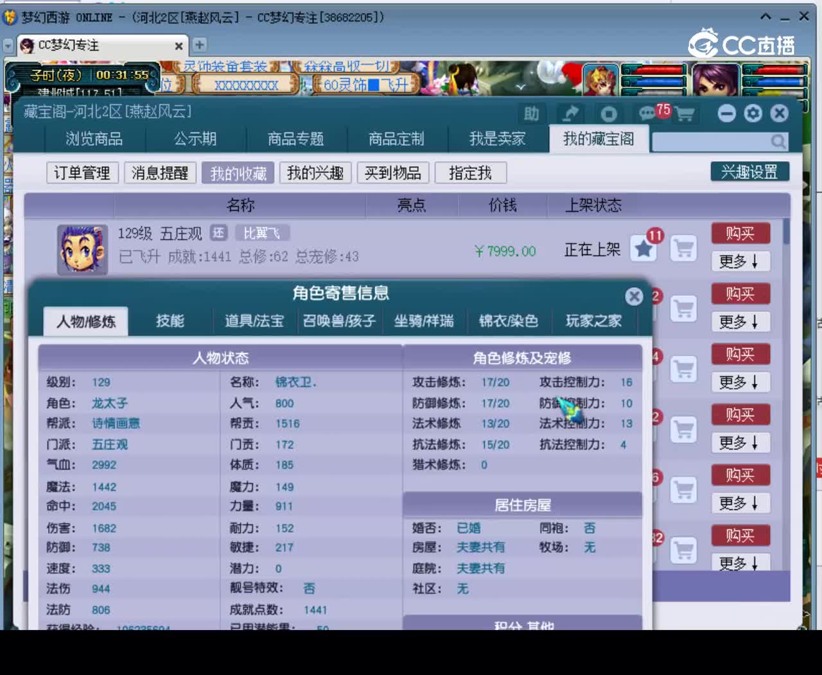This screenshot has height=675, width=822.
Task: Close the CC梦幻专注 tab
Action: (x=179, y=46)
